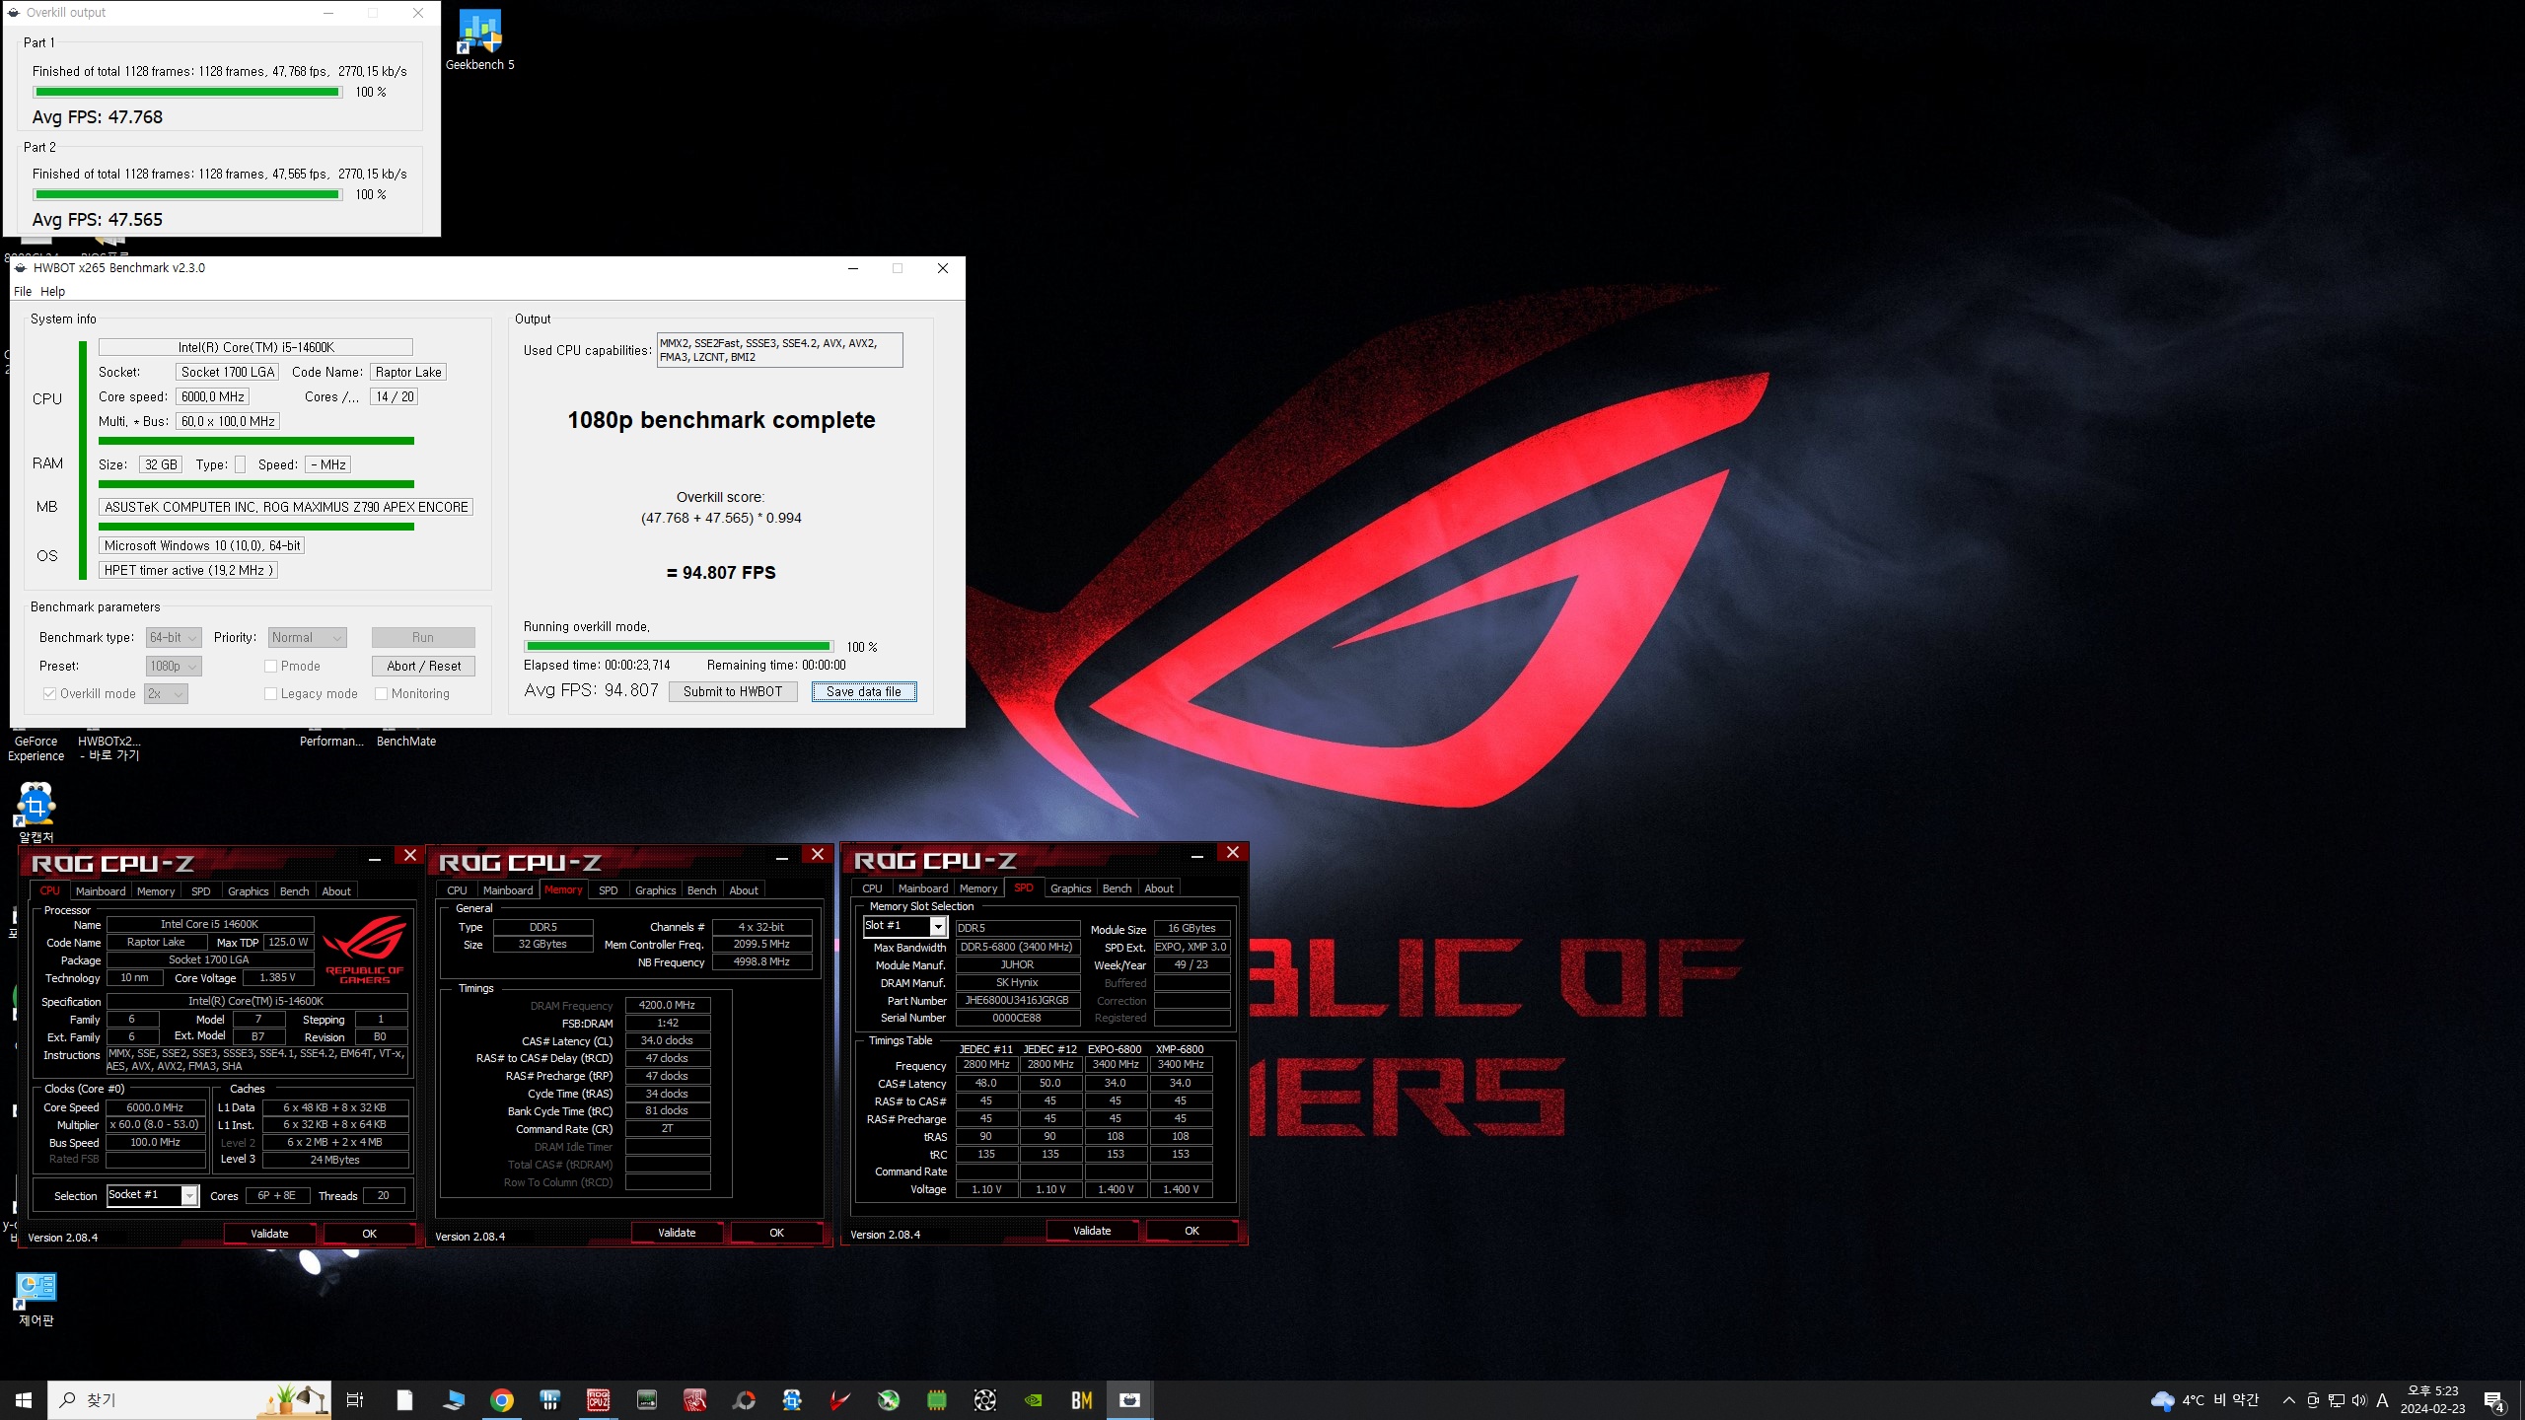Click OK in the middle CPU-Z Memory window
2525x1420 pixels.
(x=776, y=1233)
